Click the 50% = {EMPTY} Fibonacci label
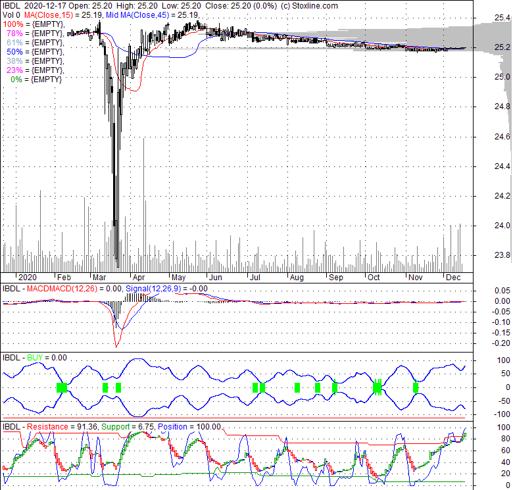The height and width of the screenshot is (490, 513). 36,52
